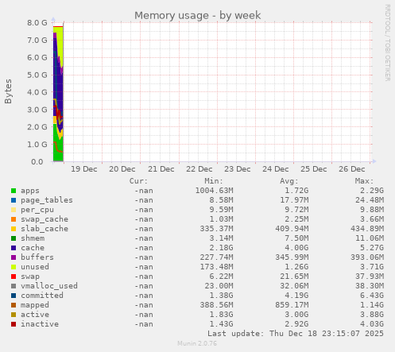The width and height of the screenshot is (395, 352).
Task: Select the 'vmalloc_used' legend label
Action: [49, 286]
